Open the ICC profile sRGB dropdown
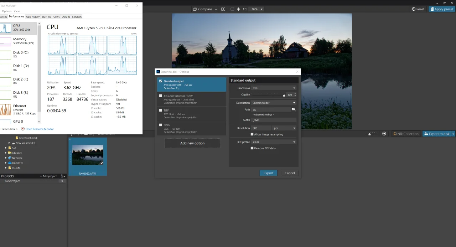The image size is (456, 247). click(x=274, y=142)
